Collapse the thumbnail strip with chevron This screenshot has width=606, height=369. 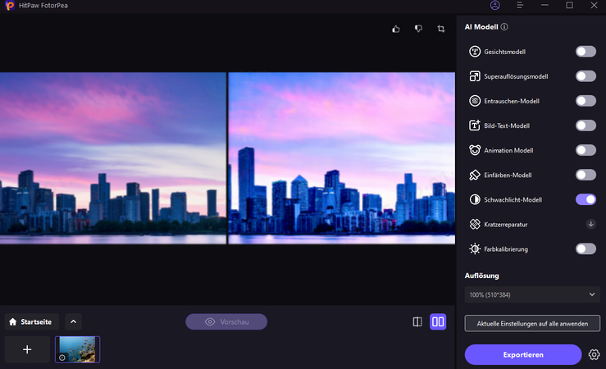pyautogui.click(x=74, y=321)
